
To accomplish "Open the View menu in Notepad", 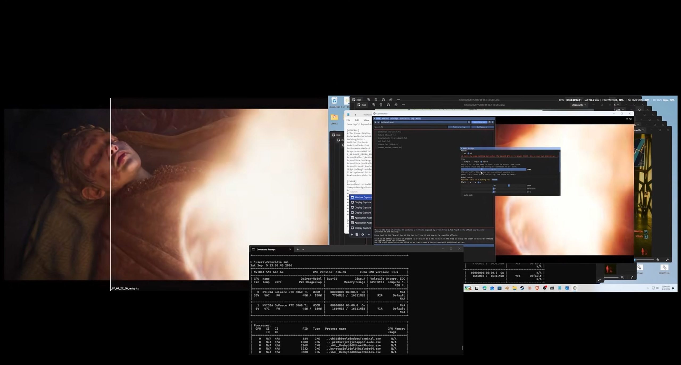I will click(366, 120).
